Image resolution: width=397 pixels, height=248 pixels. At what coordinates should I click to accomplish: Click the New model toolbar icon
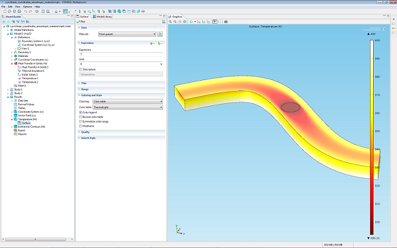pyautogui.click(x=5, y=12)
